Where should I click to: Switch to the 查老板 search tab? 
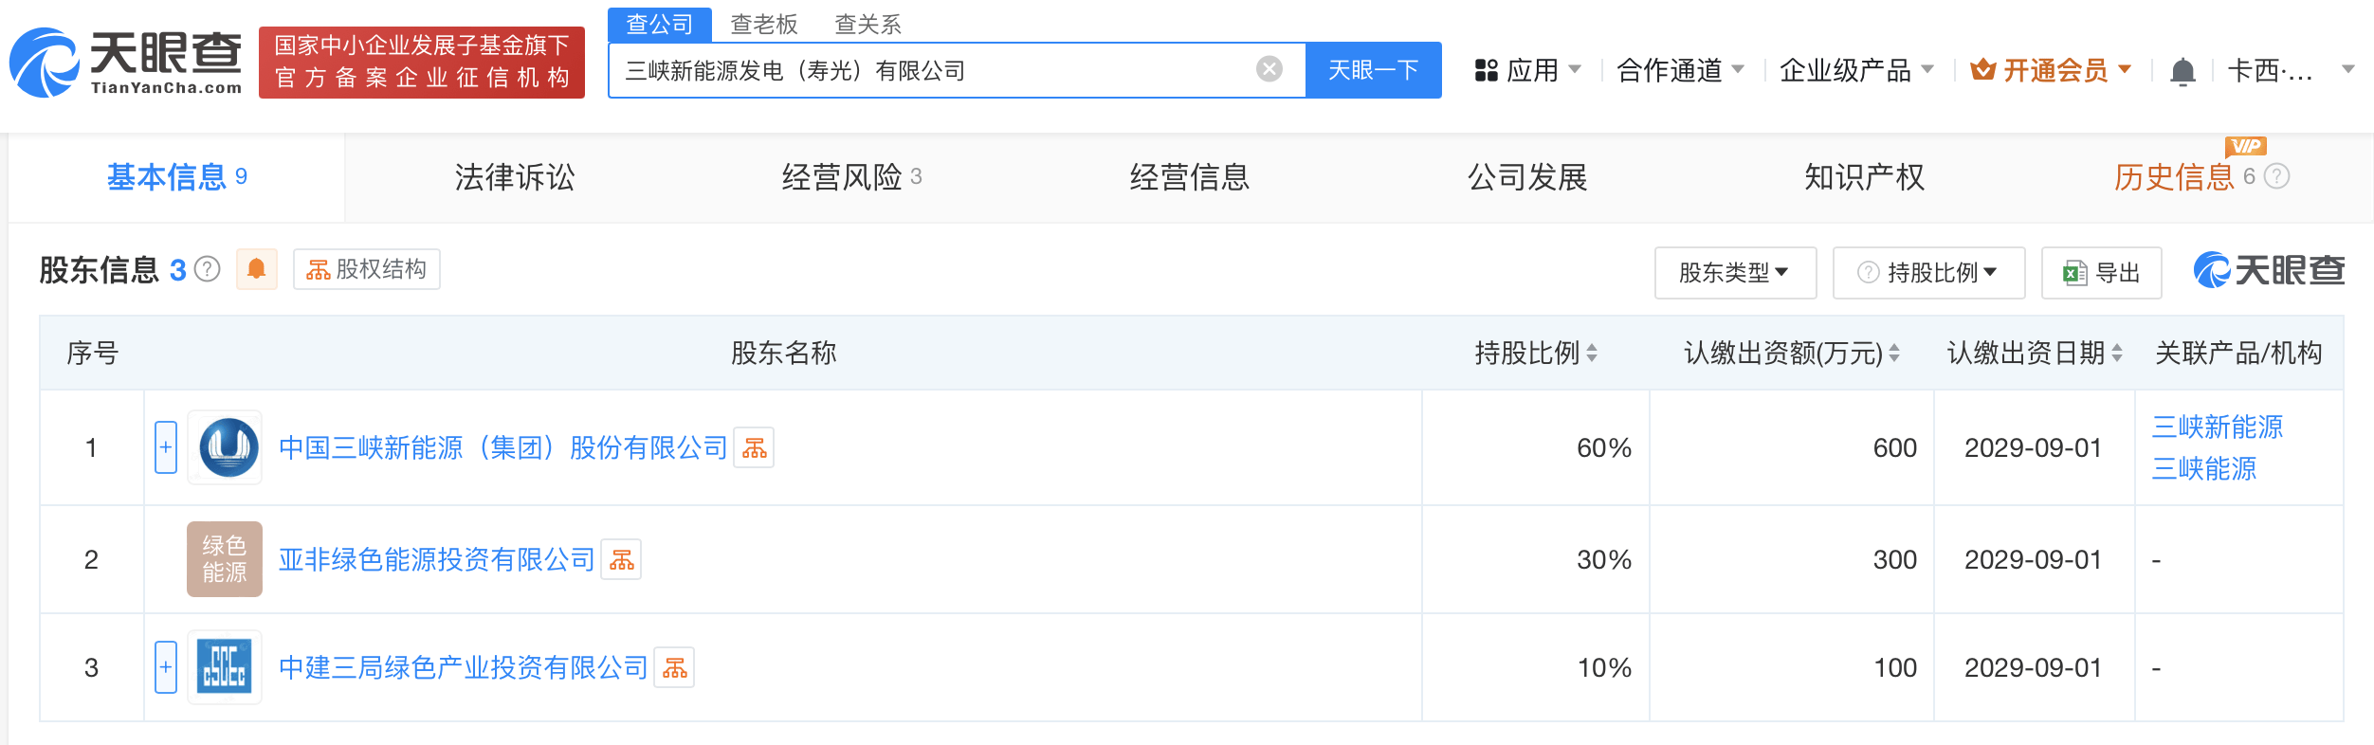(764, 25)
